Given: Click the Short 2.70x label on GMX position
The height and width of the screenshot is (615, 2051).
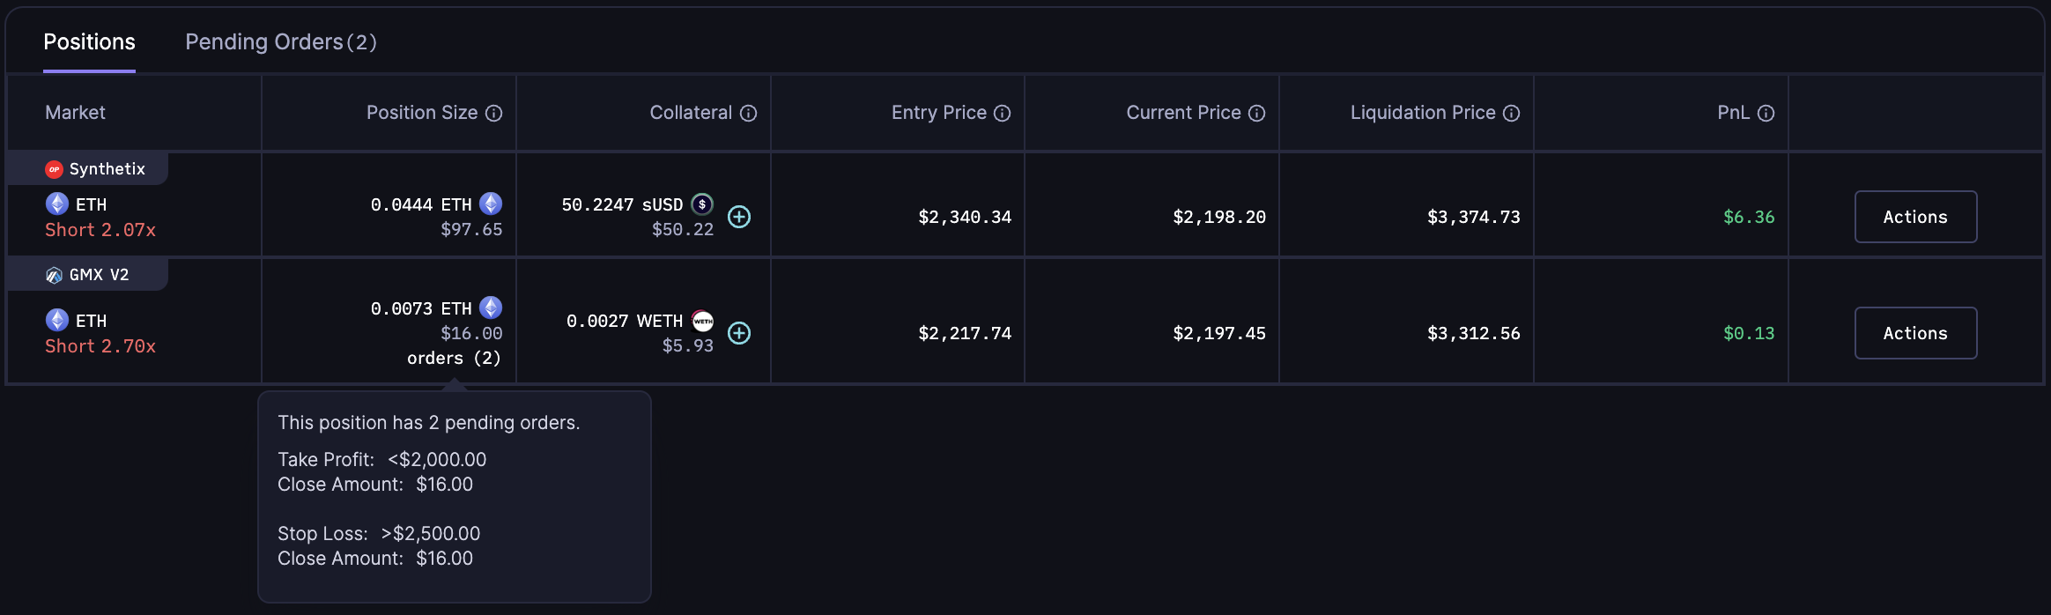Looking at the screenshot, I should pos(100,346).
